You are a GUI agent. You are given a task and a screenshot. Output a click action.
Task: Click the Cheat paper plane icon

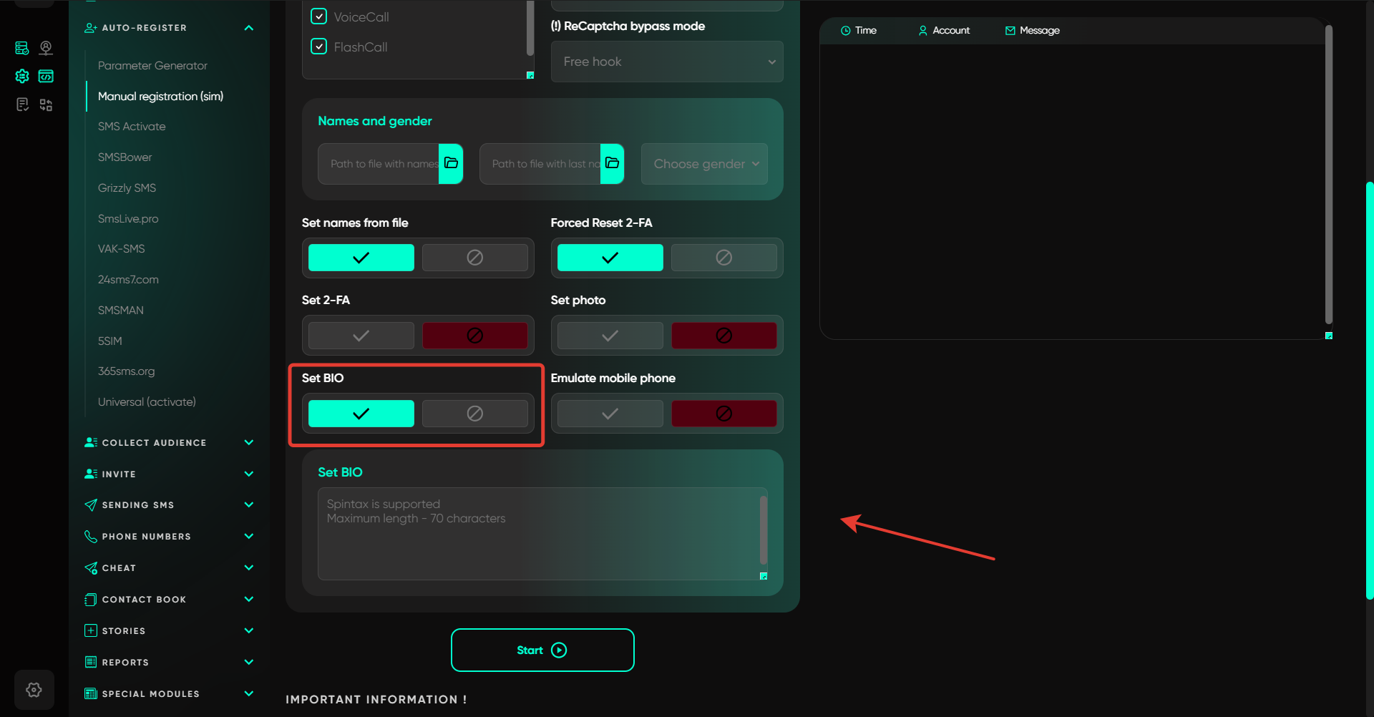(x=91, y=568)
